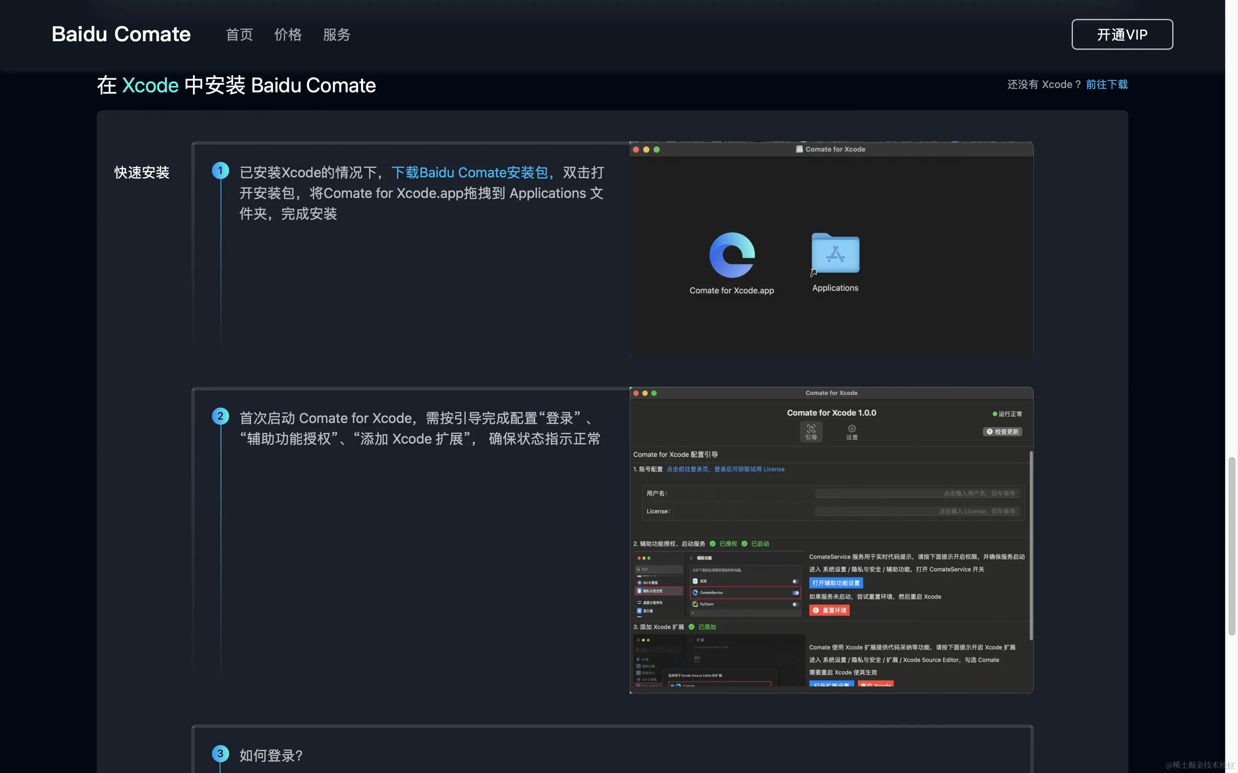Open the 服务 nav item
This screenshot has height=773, width=1238.
[337, 34]
